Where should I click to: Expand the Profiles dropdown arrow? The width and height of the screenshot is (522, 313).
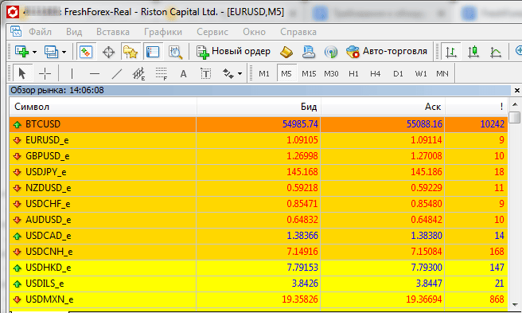point(64,52)
